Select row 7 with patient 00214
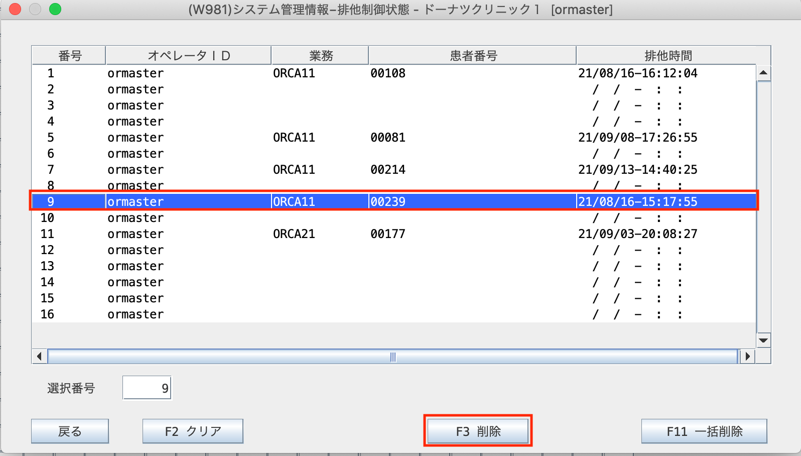Image resolution: width=801 pixels, height=456 pixels. point(387,170)
